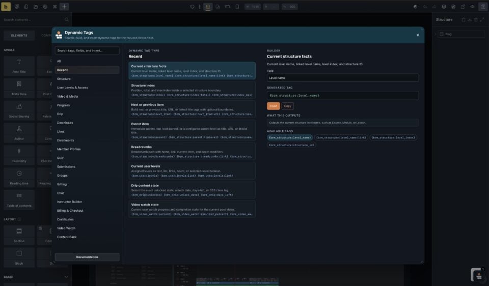
Task: Add the Block layout element
Action: click(19, 258)
